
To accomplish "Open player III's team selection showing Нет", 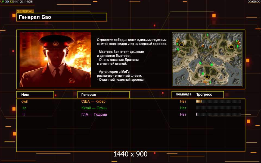I will (183, 114).
